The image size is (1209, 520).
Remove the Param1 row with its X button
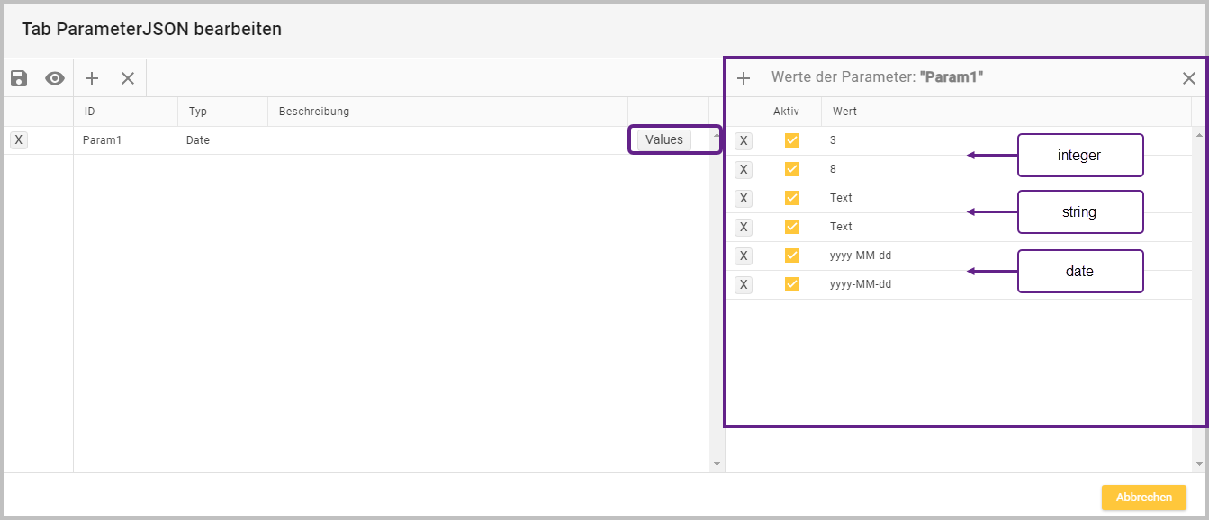coord(19,139)
